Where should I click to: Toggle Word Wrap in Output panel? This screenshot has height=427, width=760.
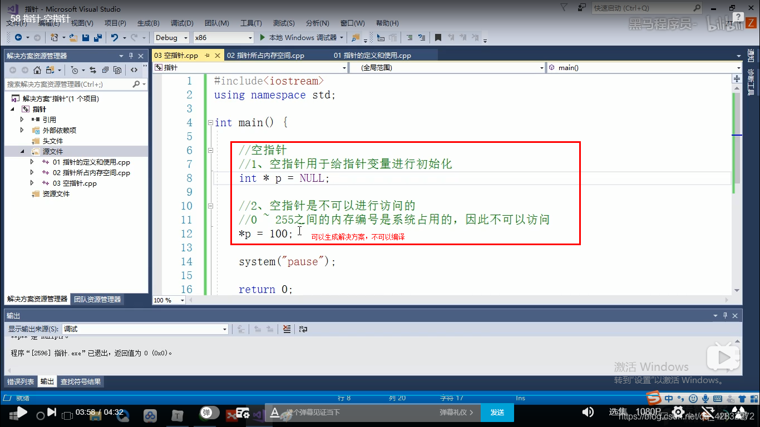(x=303, y=329)
